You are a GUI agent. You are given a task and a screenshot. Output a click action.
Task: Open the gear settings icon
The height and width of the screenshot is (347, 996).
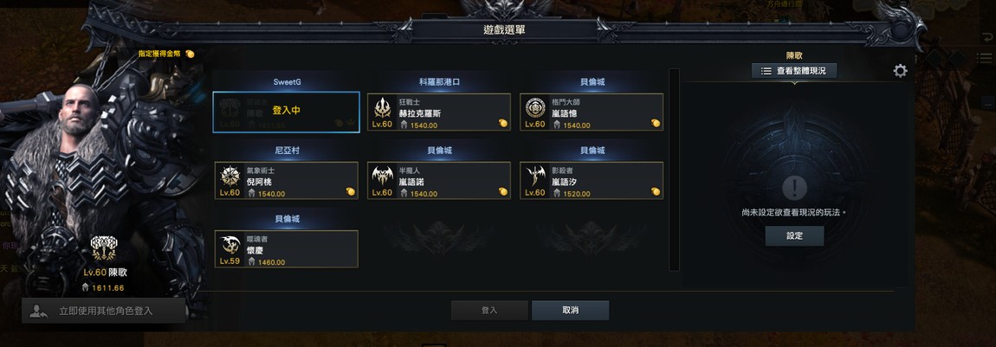[900, 71]
